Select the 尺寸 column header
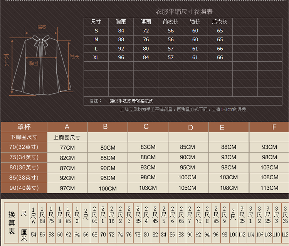This screenshot has height=246, width=289. [96, 22]
